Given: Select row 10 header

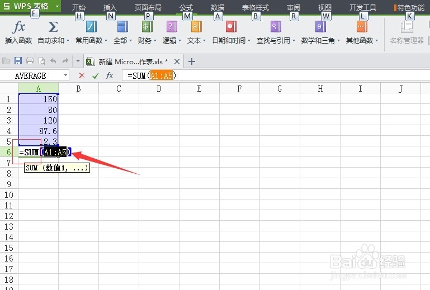Looking at the screenshot, I should click(x=9, y=195).
